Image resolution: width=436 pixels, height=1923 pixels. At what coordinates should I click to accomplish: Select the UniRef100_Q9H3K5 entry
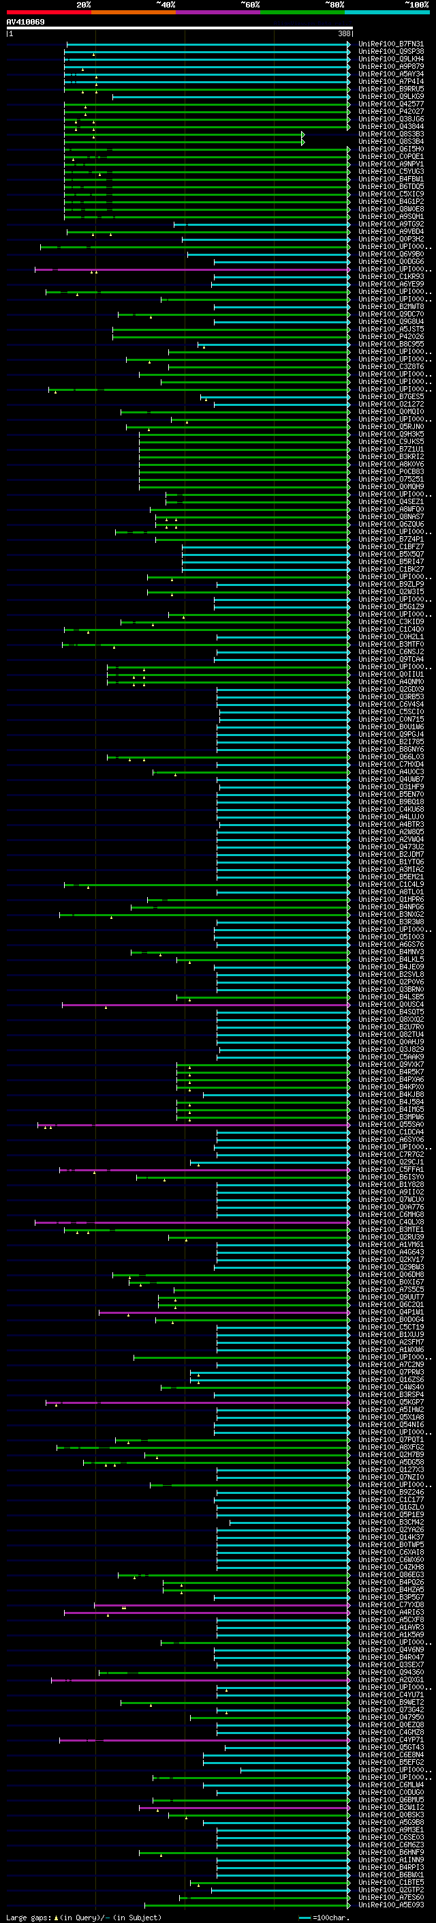point(391,435)
